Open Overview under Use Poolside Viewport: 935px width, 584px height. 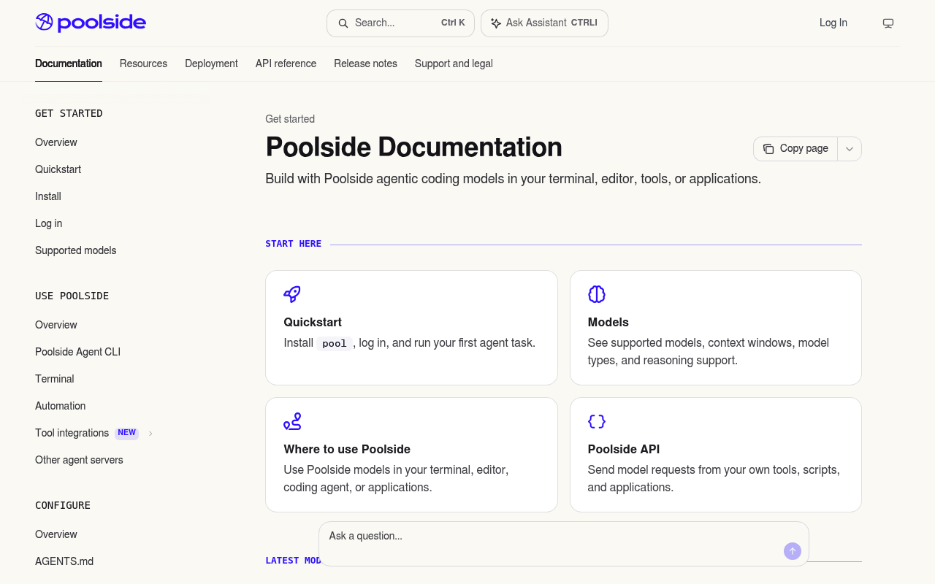(x=56, y=325)
